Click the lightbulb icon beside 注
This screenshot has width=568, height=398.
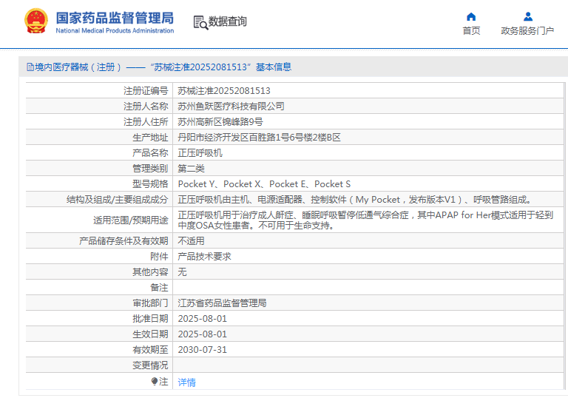(155, 381)
